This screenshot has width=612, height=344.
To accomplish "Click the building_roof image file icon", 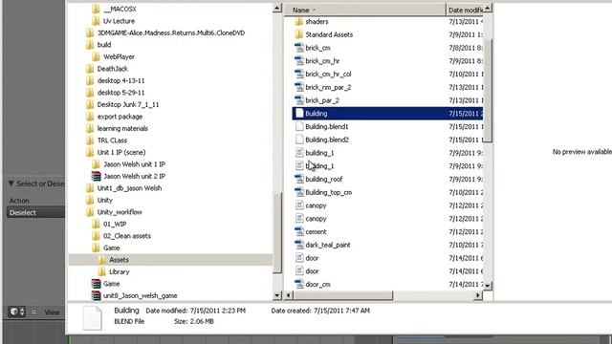I will (299, 179).
